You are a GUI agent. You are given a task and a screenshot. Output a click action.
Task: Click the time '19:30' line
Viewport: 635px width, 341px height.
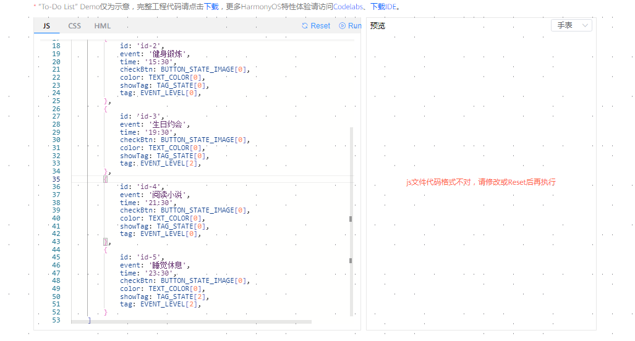[x=148, y=132]
